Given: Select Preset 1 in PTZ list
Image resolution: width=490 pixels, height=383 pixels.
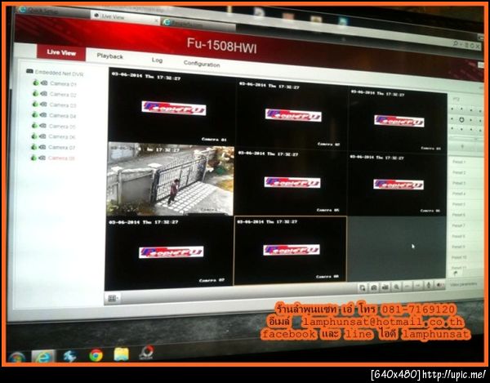Looking at the screenshot, I should 459,162.
